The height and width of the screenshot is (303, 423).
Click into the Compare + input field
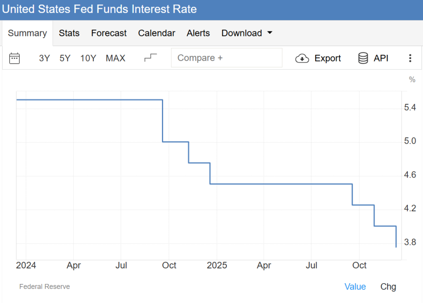click(226, 58)
